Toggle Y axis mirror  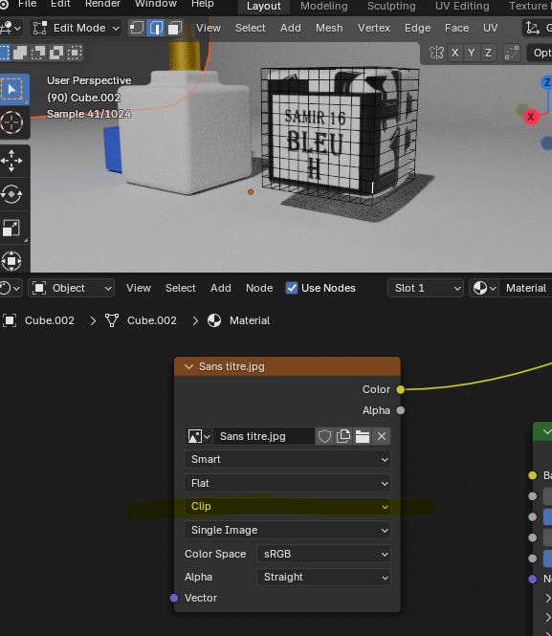(x=471, y=53)
